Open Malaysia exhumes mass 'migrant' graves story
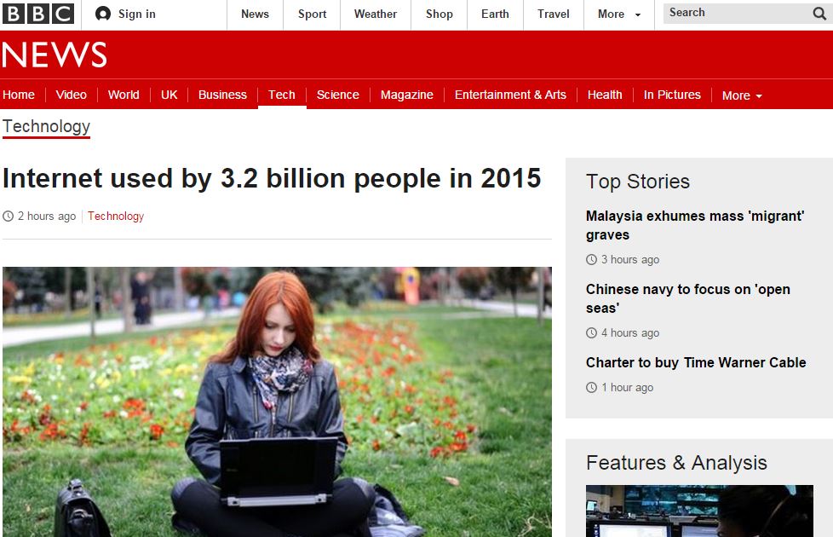The width and height of the screenshot is (833, 537). coord(695,225)
